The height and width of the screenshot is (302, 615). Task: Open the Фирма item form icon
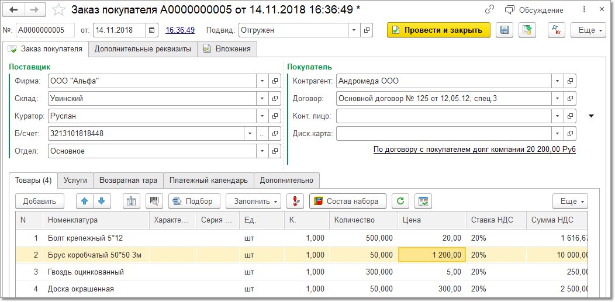[x=275, y=81]
